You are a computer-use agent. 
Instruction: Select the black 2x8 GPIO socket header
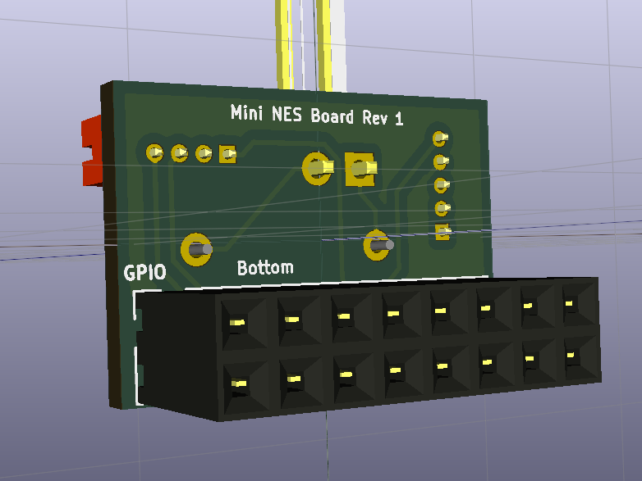(x=369, y=347)
